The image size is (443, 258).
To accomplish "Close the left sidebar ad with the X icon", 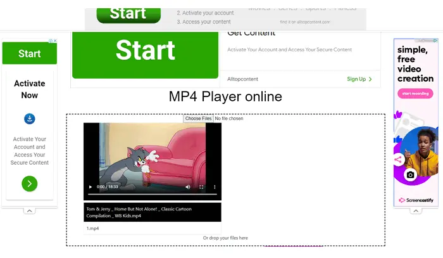I will (x=55, y=41).
